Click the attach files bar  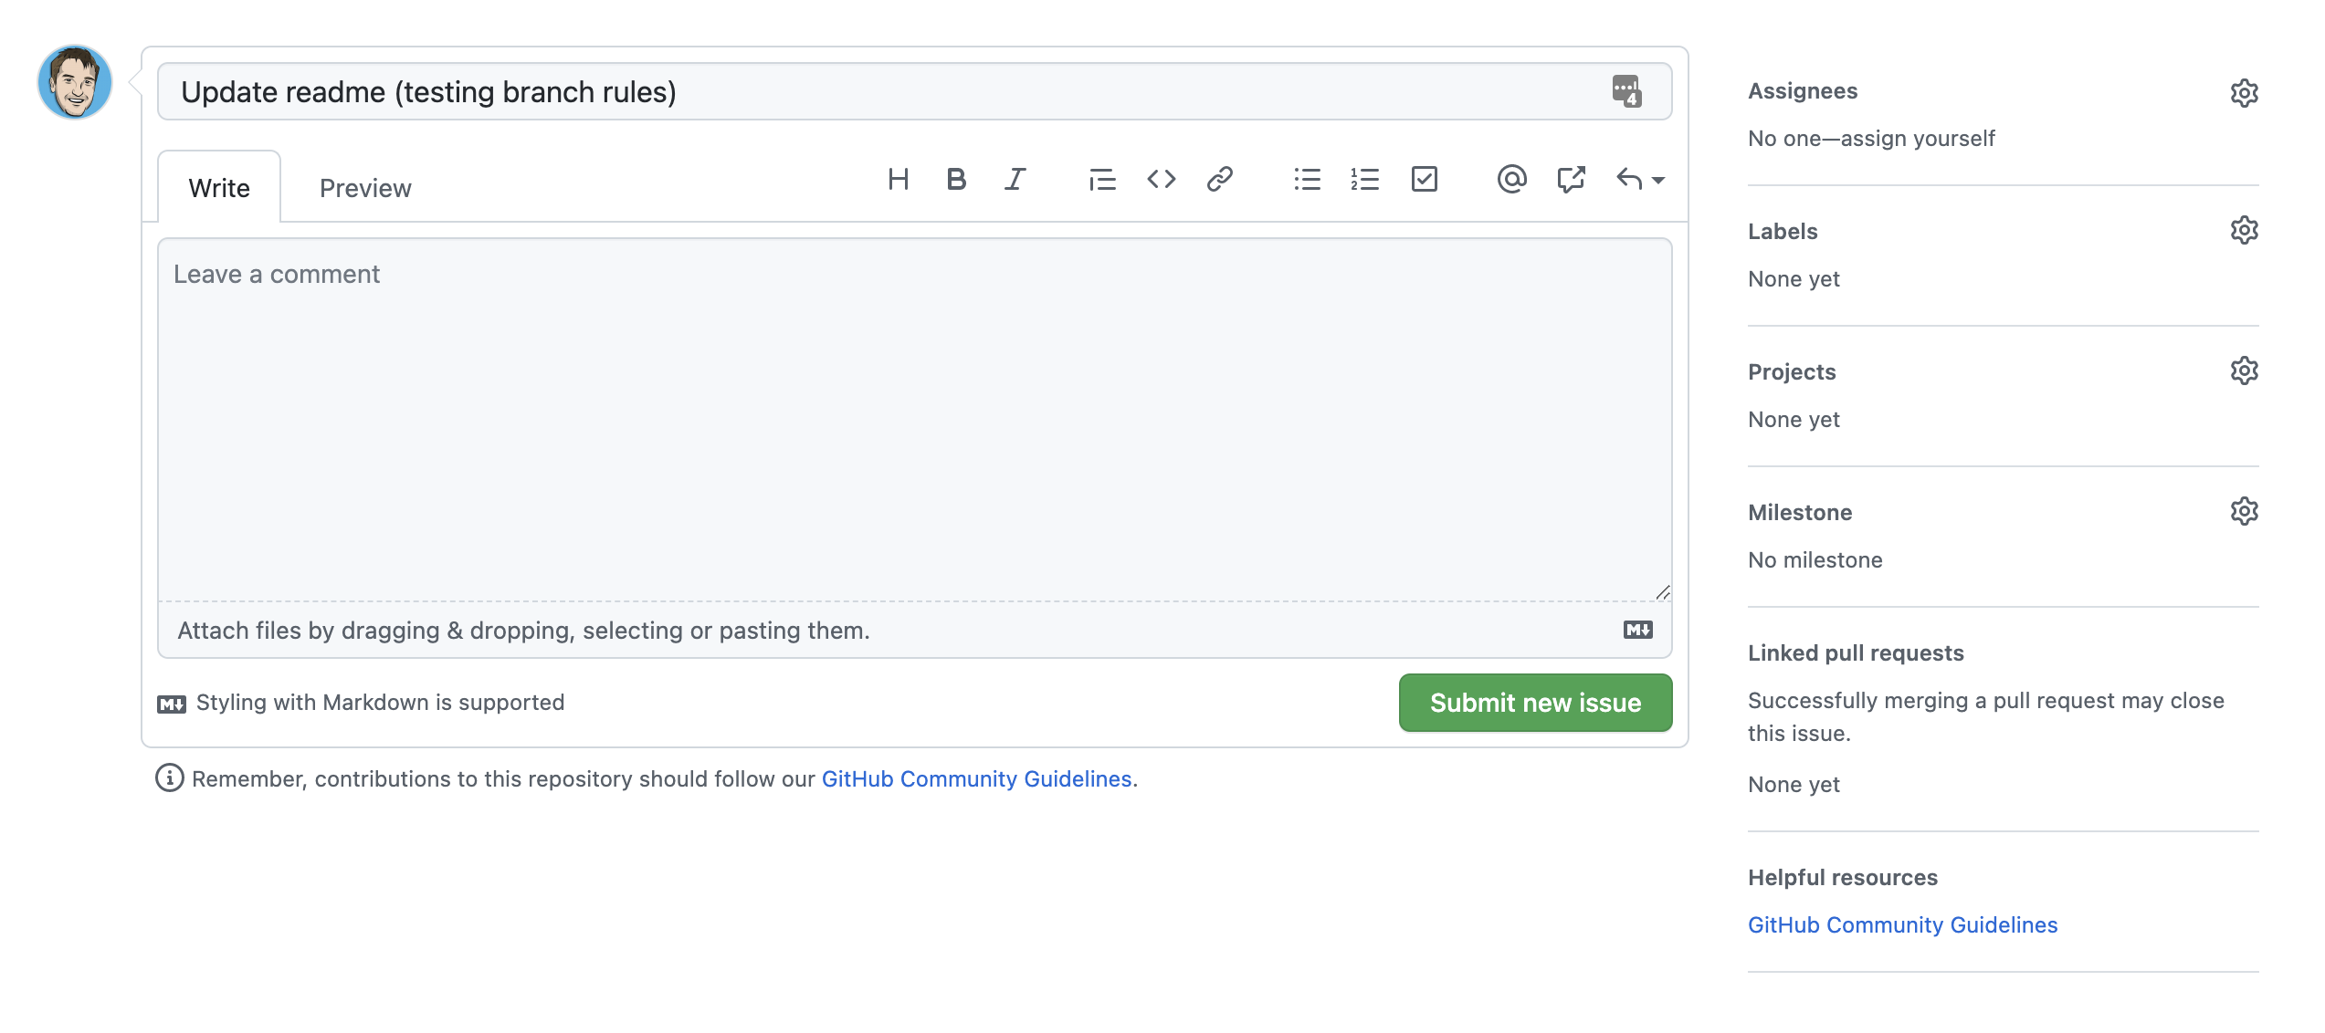coord(914,630)
